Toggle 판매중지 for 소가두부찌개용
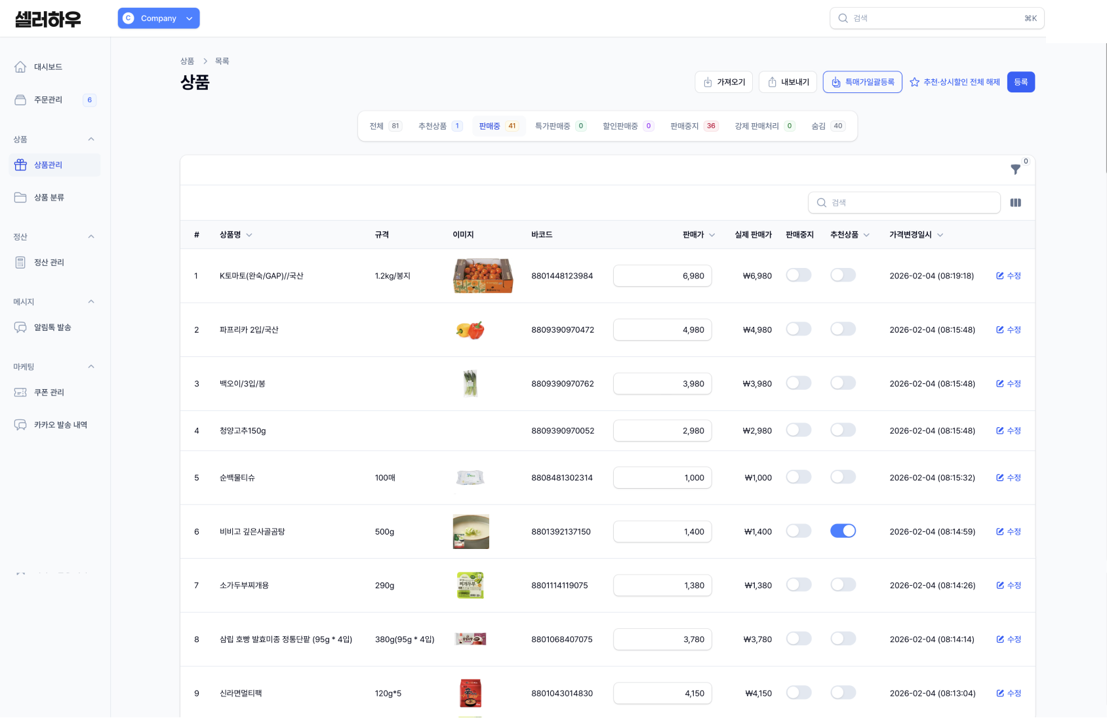 [799, 584]
